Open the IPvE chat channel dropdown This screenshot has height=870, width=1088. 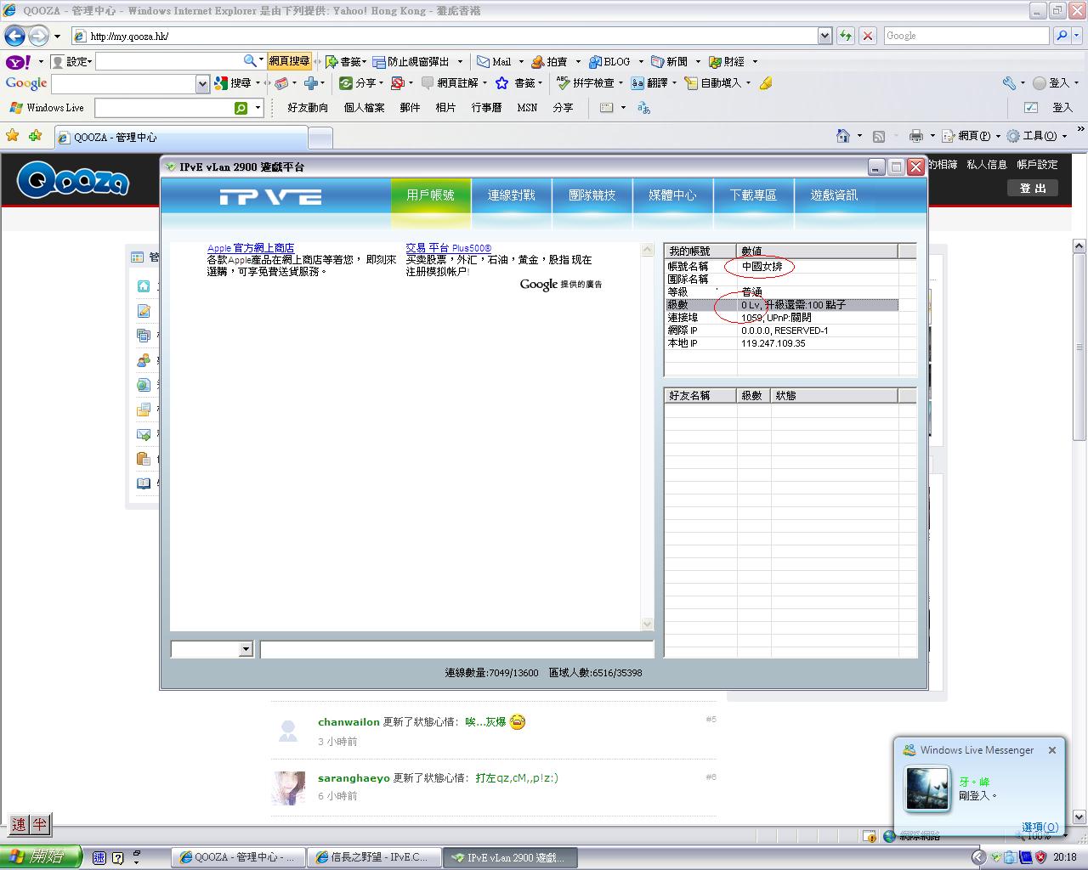246,649
